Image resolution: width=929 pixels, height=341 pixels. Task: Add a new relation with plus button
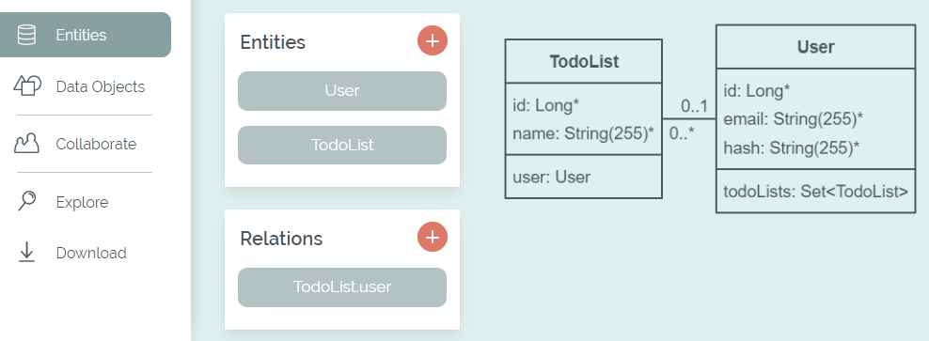coord(433,238)
